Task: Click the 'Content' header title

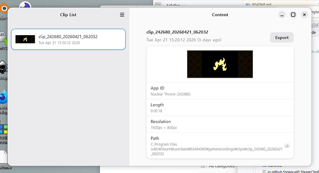Action: (220, 15)
